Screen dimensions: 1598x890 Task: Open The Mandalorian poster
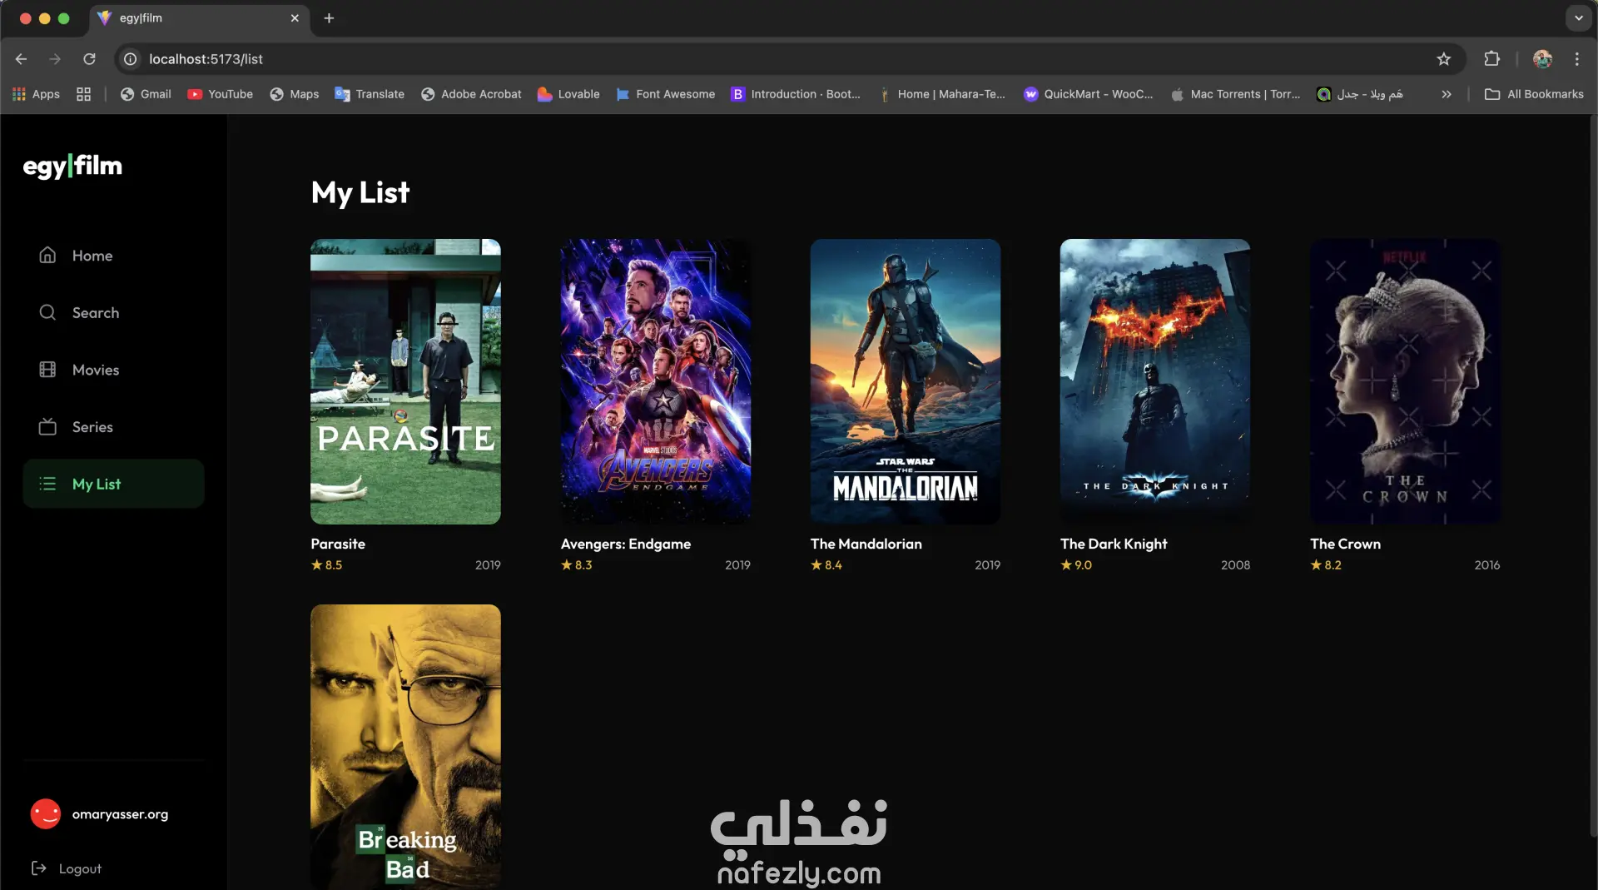pos(906,381)
